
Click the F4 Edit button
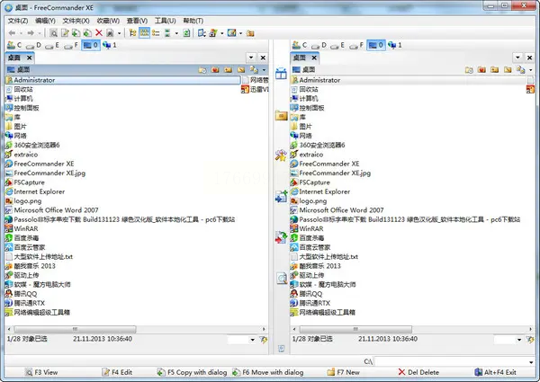(x=117, y=372)
